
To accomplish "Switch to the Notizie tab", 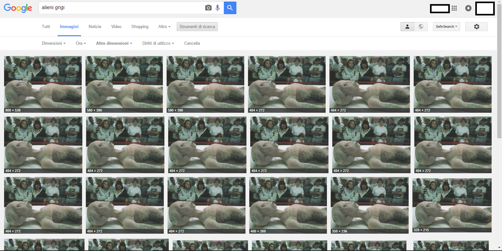I will (x=95, y=27).
